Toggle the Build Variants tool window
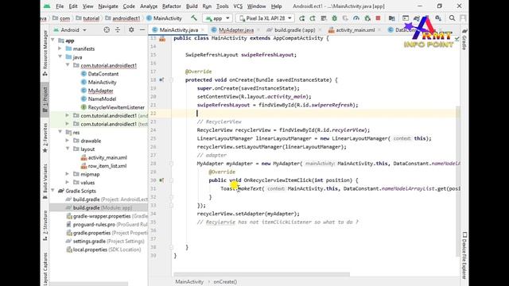The height and width of the screenshot is (286, 509). pos(45,181)
